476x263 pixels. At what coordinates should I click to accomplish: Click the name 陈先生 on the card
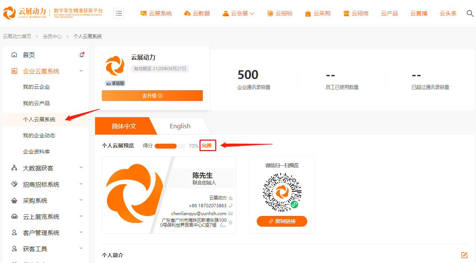point(202,175)
